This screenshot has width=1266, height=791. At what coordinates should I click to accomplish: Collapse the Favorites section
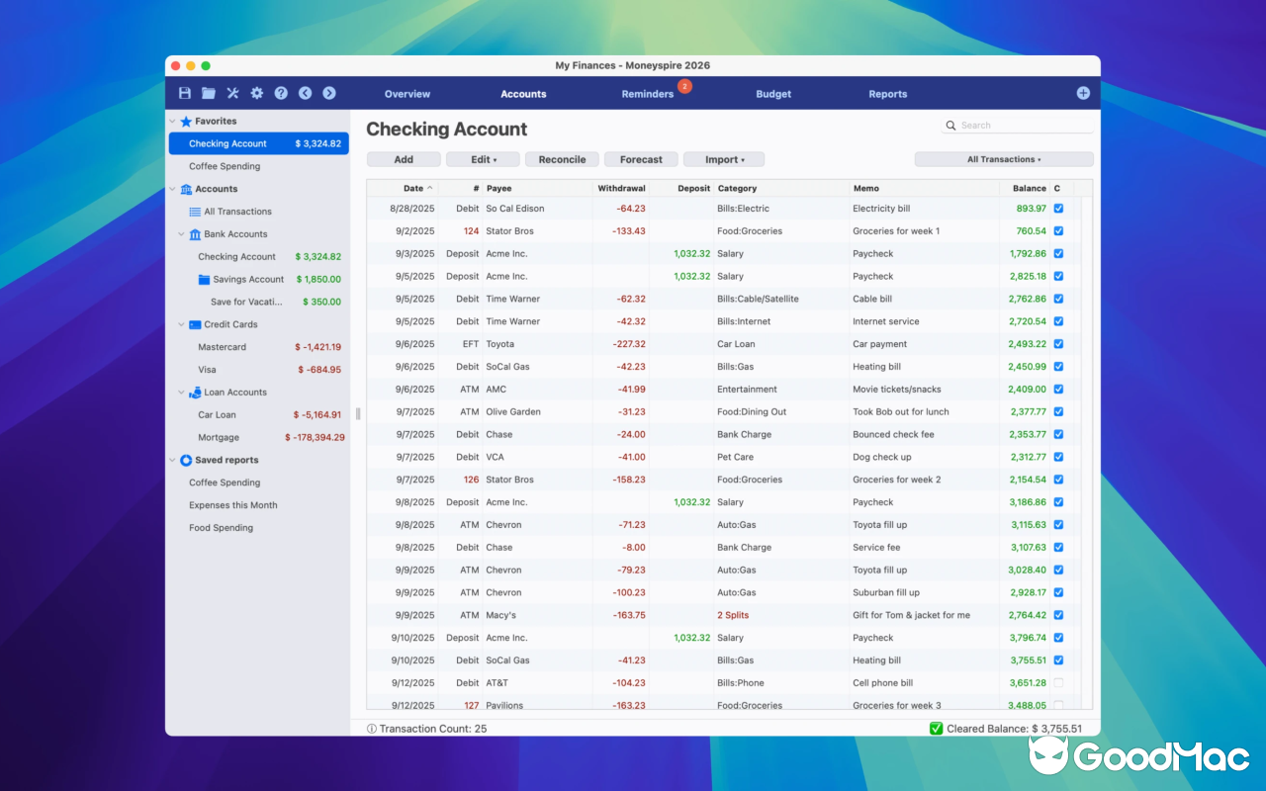pos(172,121)
